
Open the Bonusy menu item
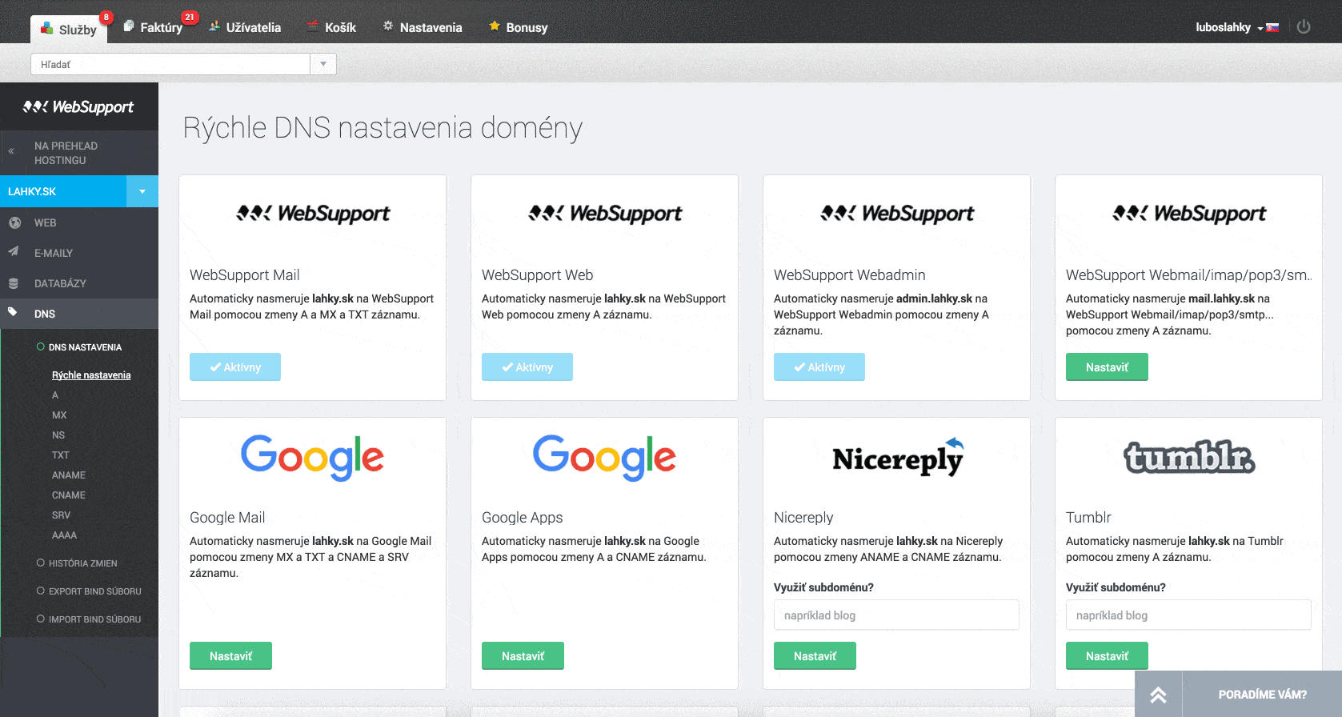coord(519,27)
